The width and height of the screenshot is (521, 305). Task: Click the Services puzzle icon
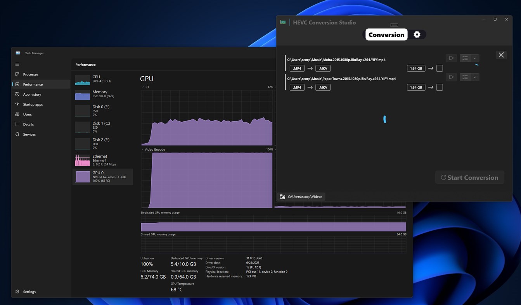[17, 134]
